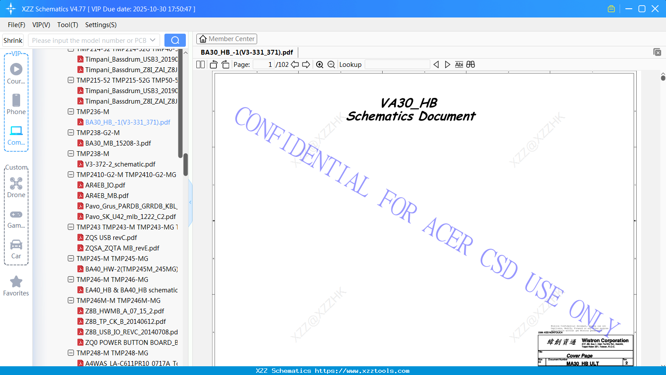Go to the next PDF page
The width and height of the screenshot is (666, 375).
306,64
